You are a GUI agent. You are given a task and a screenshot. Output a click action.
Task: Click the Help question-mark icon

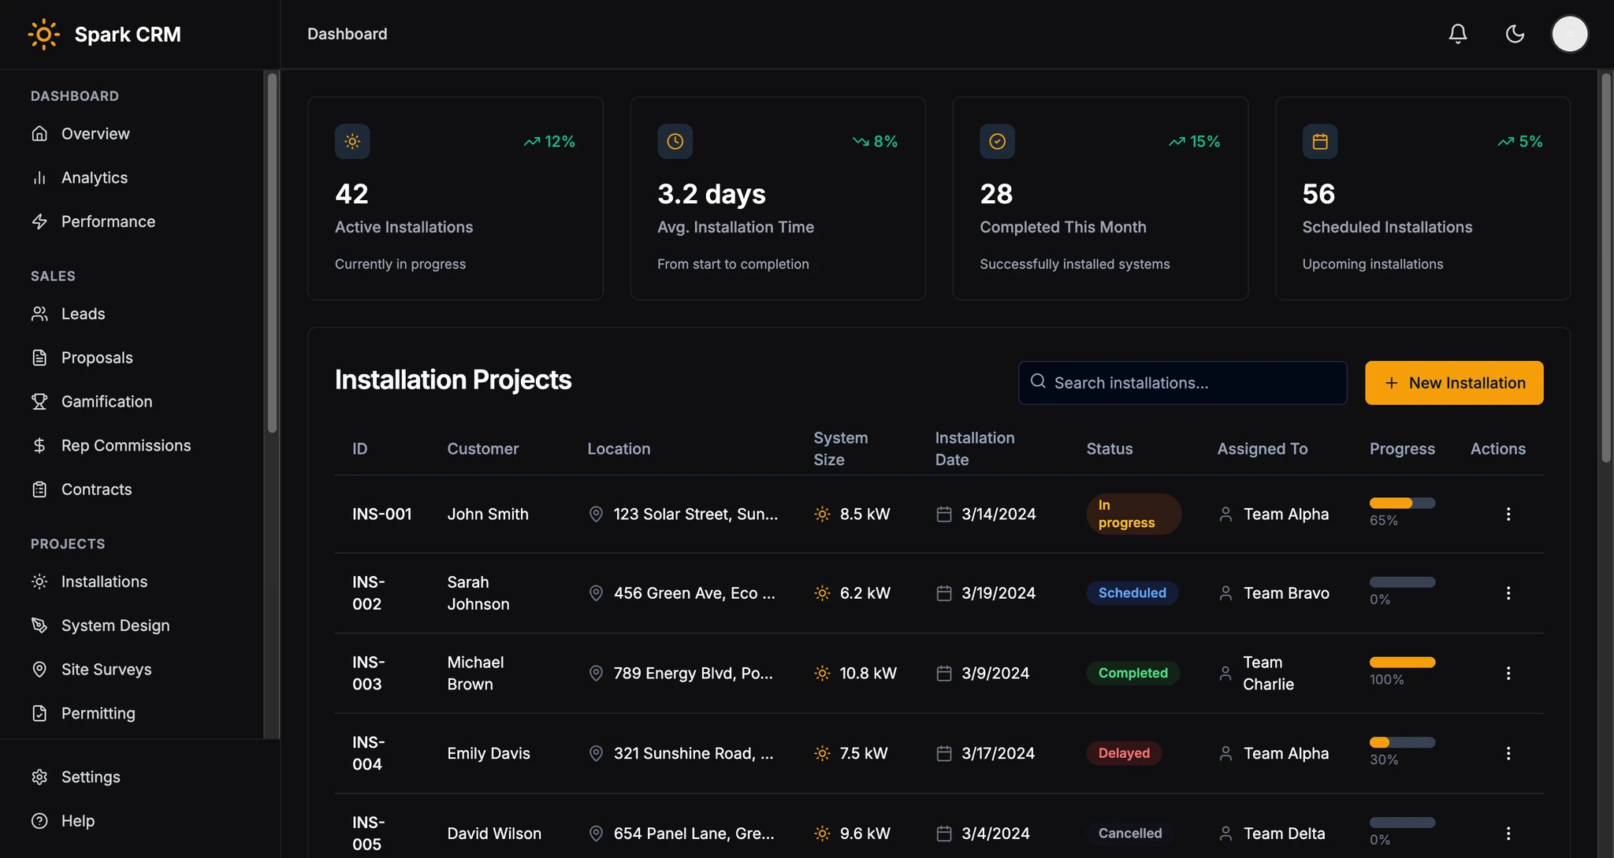point(39,821)
